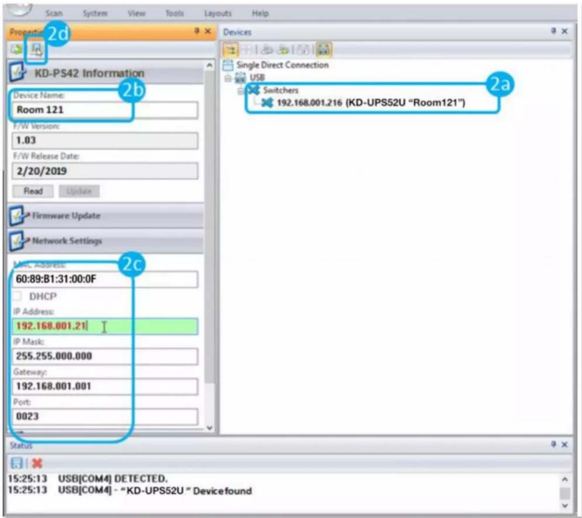Click status line KD-UPS52U Device found

[x=130, y=490]
